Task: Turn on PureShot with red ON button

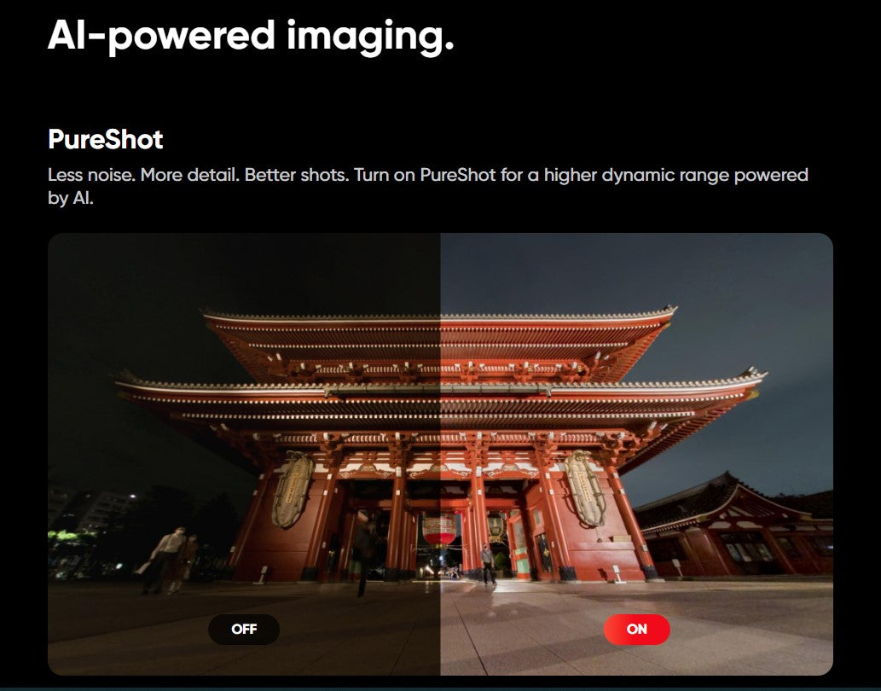Action: [636, 630]
